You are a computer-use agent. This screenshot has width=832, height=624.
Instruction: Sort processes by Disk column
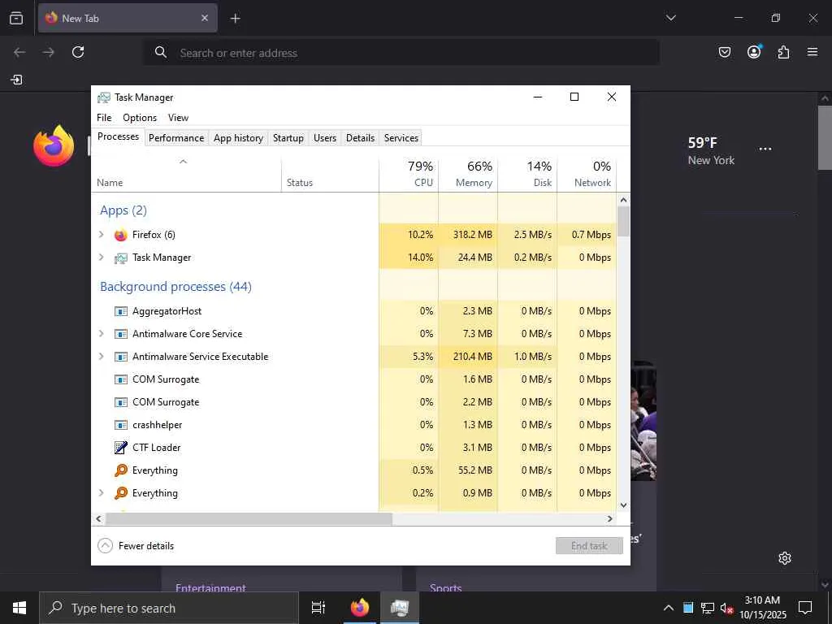(x=527, y=174)
